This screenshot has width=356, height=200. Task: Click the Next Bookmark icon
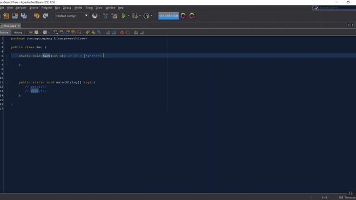coord(93,32)
